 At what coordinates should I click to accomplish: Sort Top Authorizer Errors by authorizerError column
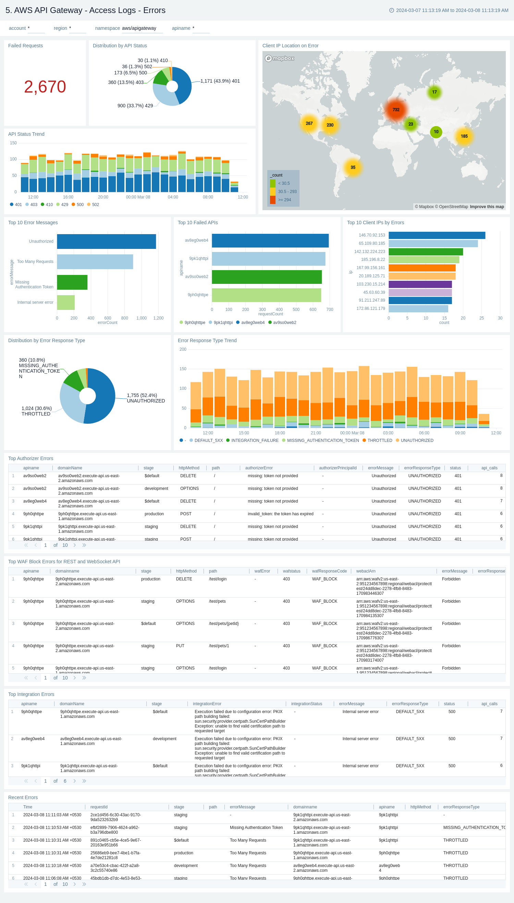coord(259,468)
